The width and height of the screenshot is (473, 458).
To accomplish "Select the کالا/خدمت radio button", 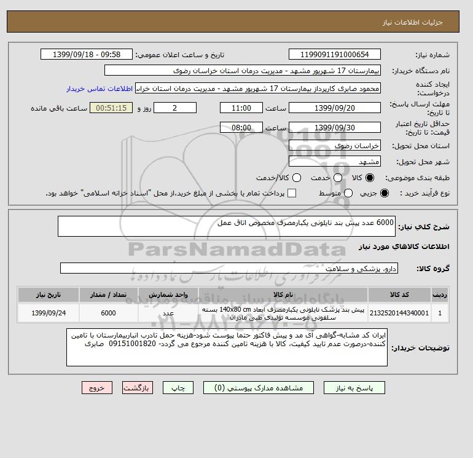I will (297, 178).
